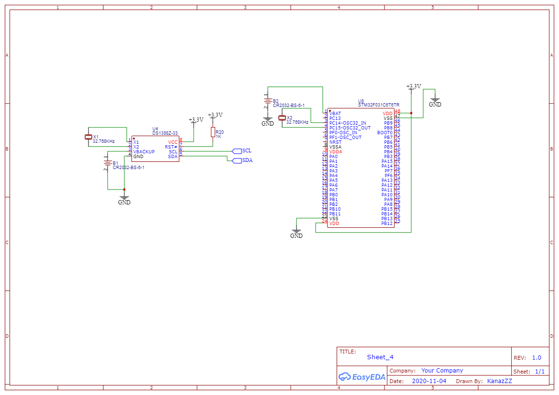The image size is (559, 395).
Task: Click the +3.3V symbol above the STM32 VDD pin
Action: (x=413, y=87)
